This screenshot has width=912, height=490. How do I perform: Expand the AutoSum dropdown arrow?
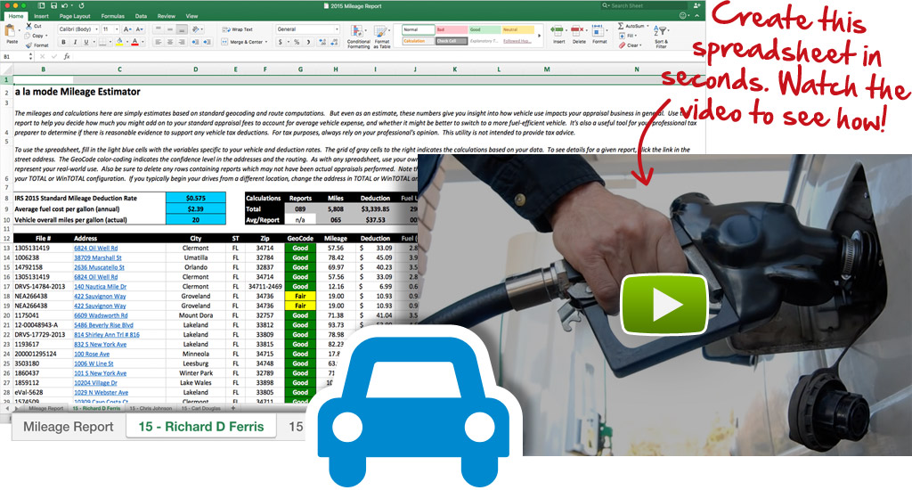point(647,26)
